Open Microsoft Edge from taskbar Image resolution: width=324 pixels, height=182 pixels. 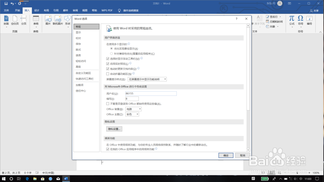pos(27,179)
